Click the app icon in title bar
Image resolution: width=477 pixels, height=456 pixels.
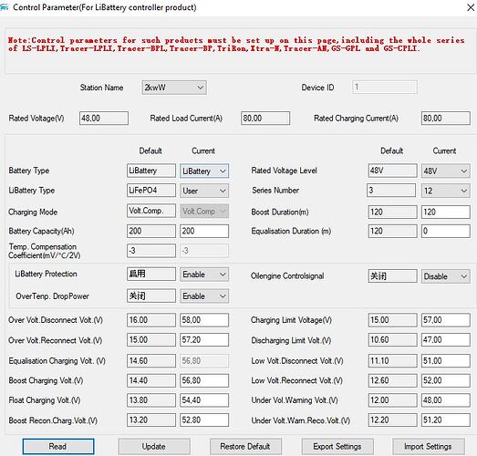tap(4, 7)
